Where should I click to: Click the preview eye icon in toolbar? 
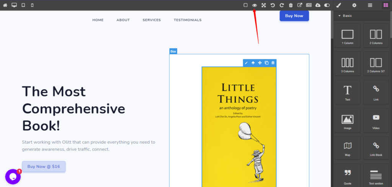point(255,5)
